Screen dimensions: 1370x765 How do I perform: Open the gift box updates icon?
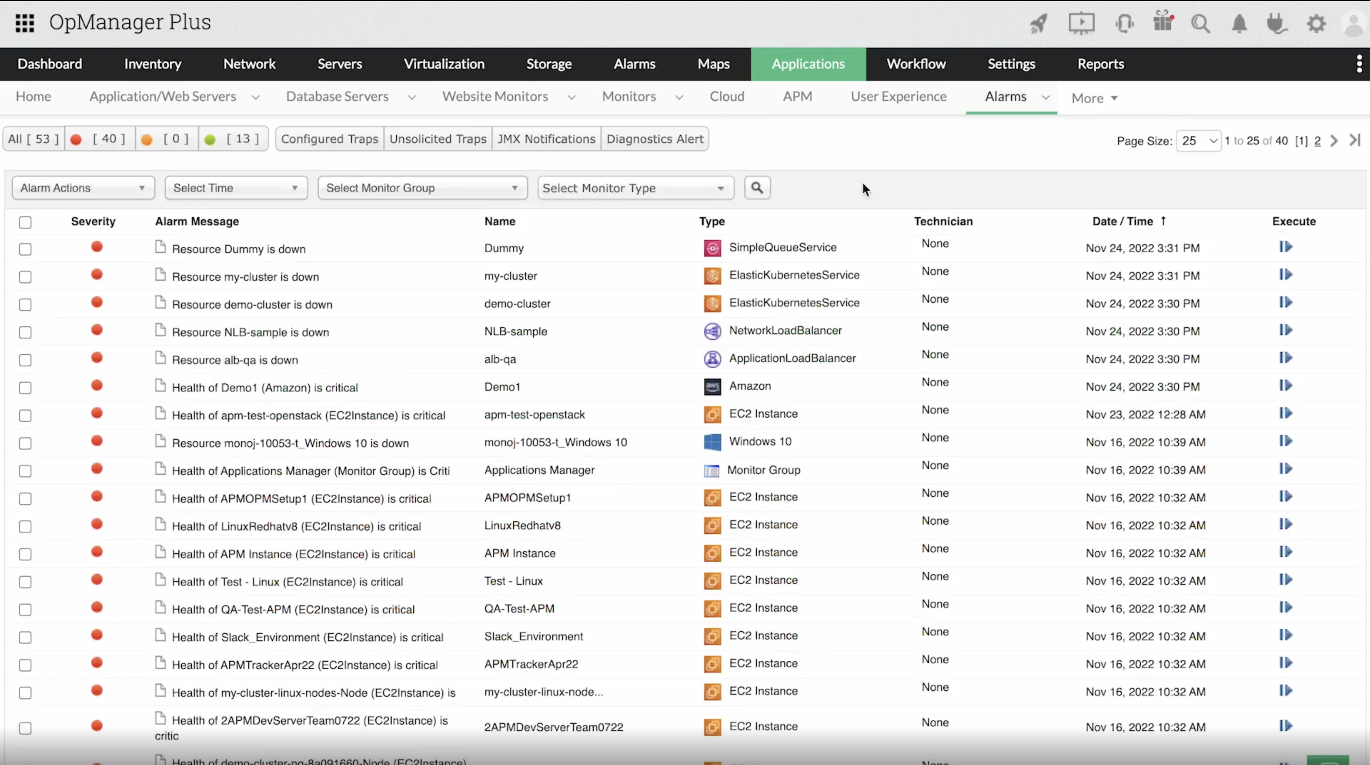(1163, 22)
